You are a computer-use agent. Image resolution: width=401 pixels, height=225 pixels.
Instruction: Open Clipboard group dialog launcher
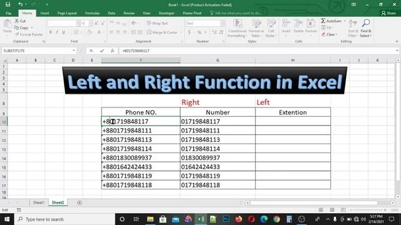pyautogui.click(x=44, y=41)
